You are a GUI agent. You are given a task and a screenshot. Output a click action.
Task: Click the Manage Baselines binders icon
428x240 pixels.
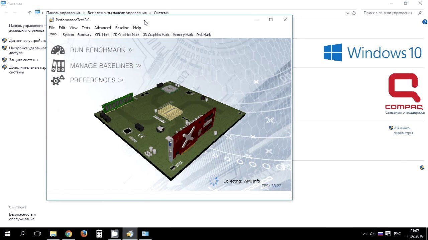[x=58, y=66]
